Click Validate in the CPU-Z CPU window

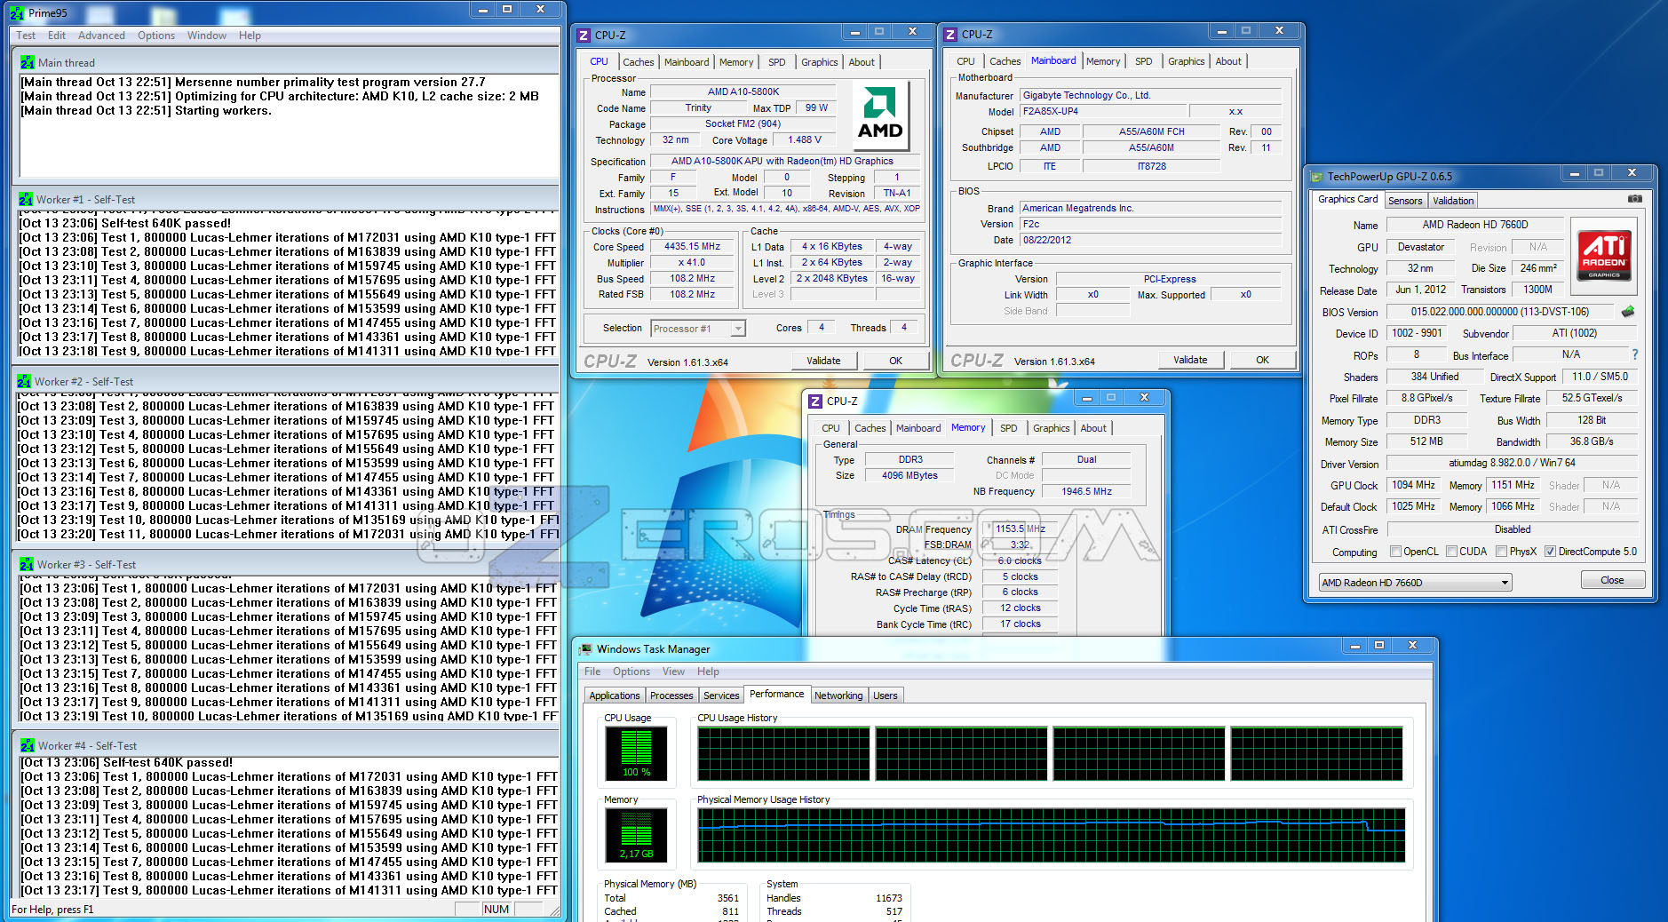pos(823,361)
